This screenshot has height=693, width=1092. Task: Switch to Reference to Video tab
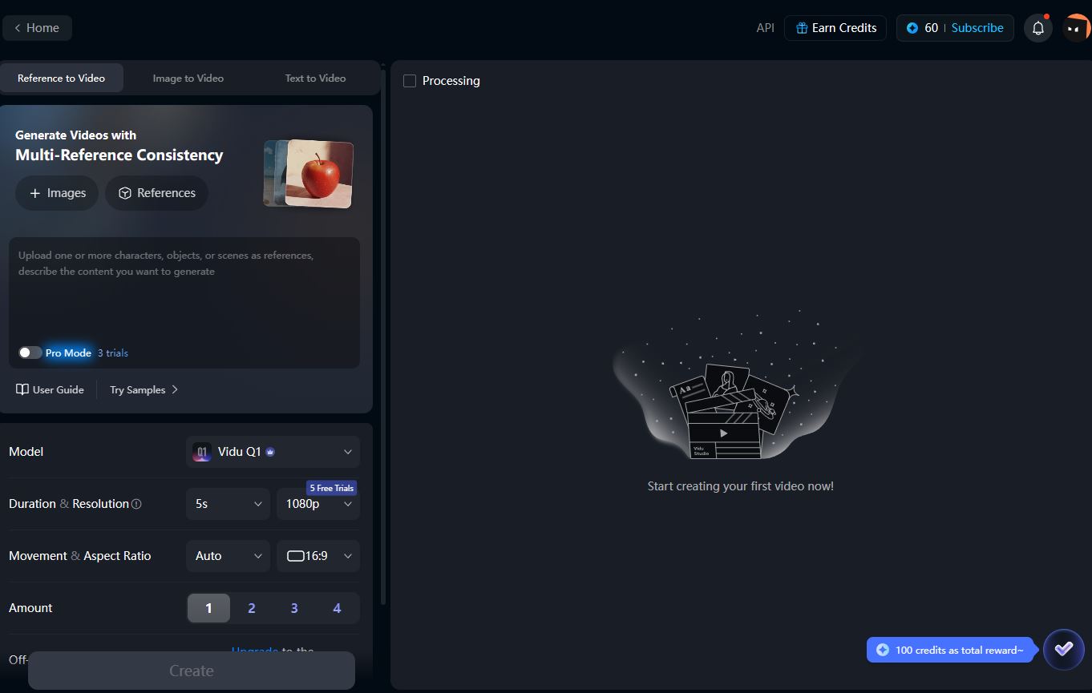point(62,78)
